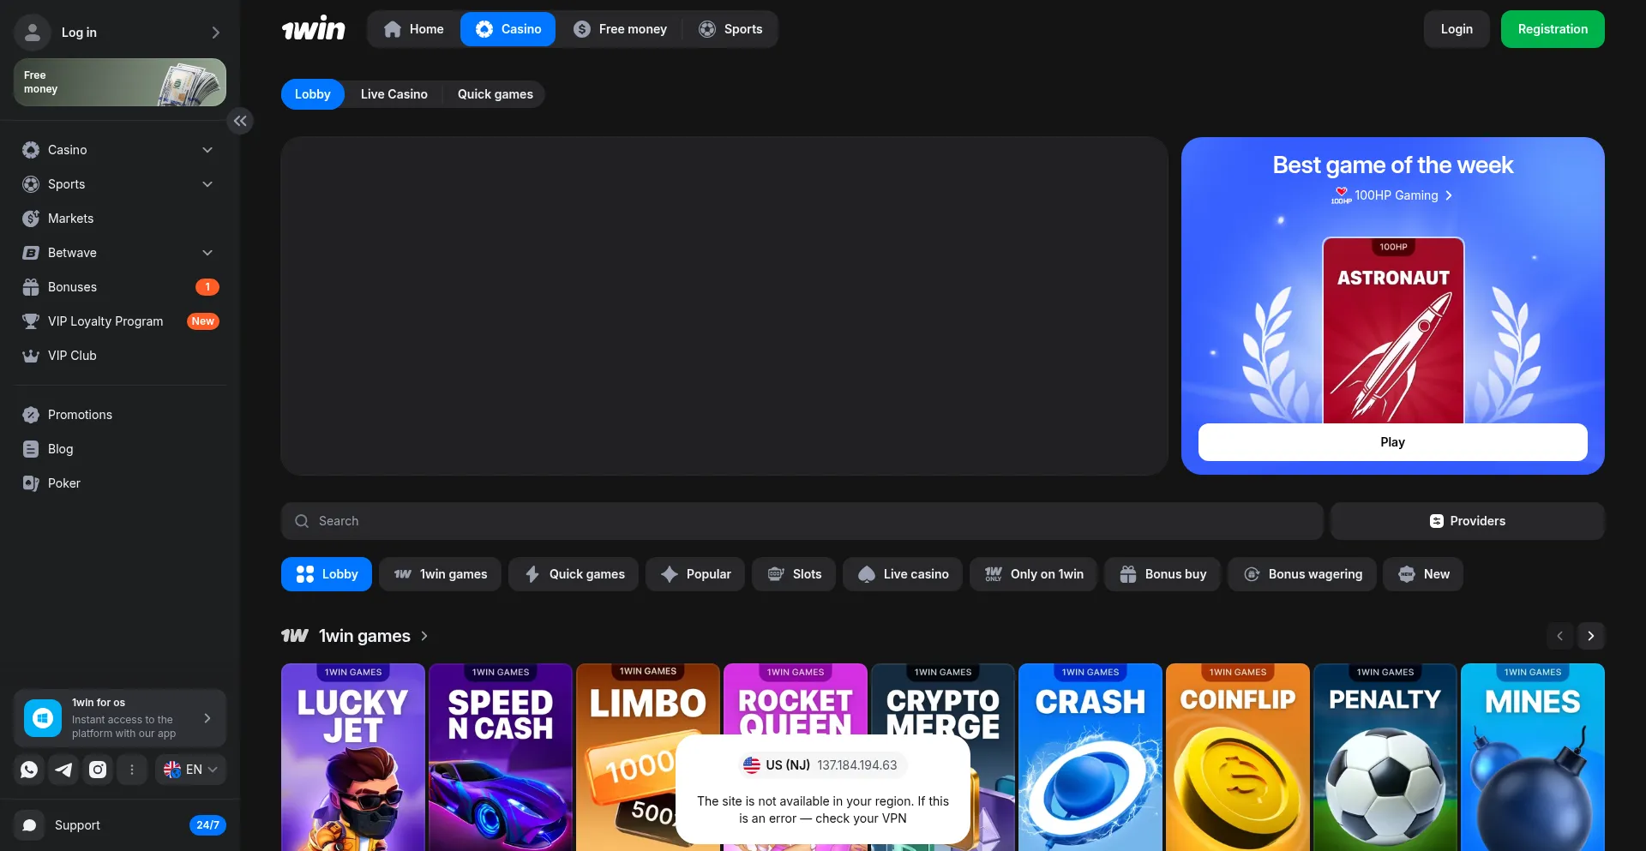Select the Quick games chip with lightning icon
The width and height of the screenshot is (1646, 851).
(x=574, y=574)
